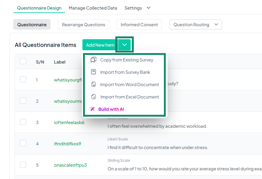The height and width of the screenshot is (179, 262).
Task: Click the Word document icon in the menu
Action: pyautogui.click(x=93, y=84)
